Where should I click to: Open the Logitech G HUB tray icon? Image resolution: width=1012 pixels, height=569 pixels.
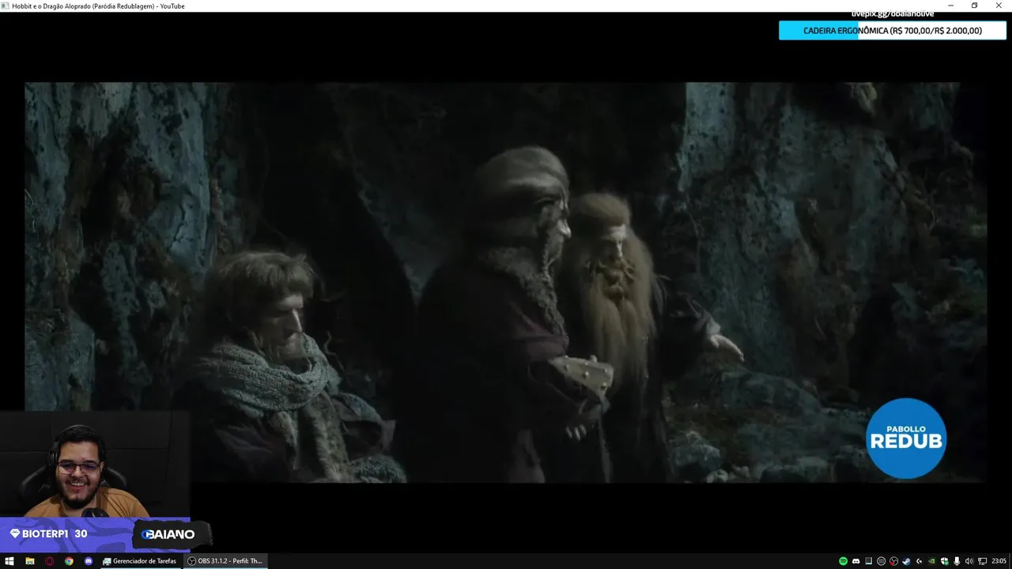(x=919, y=561)
